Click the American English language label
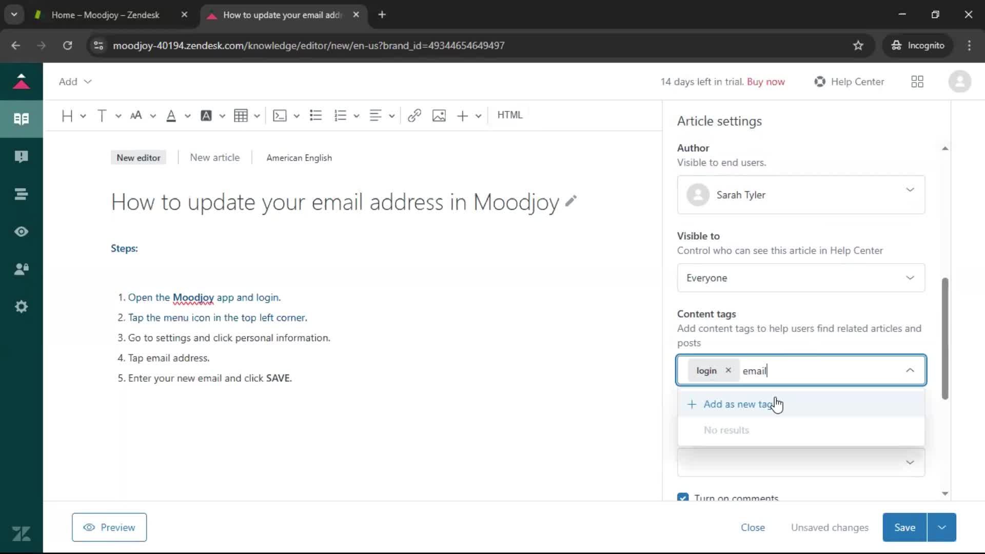 pyautogui.click(x=299, y=157)
